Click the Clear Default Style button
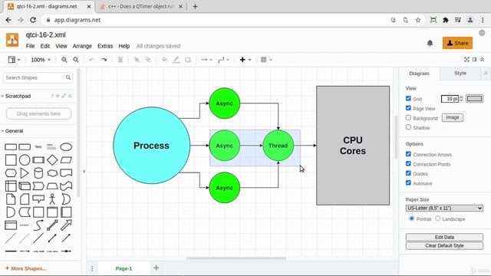 [x=444, y=245]
